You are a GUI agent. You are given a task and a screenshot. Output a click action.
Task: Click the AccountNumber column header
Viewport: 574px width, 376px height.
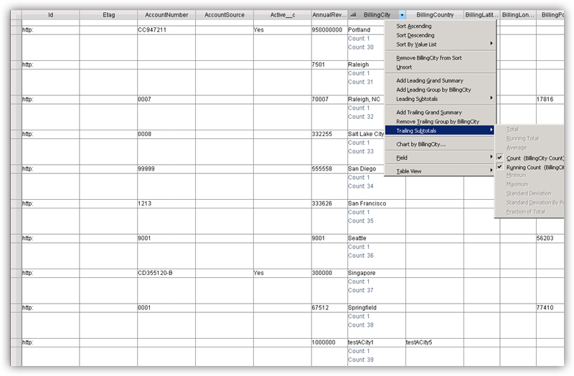[x=166, y=14]
